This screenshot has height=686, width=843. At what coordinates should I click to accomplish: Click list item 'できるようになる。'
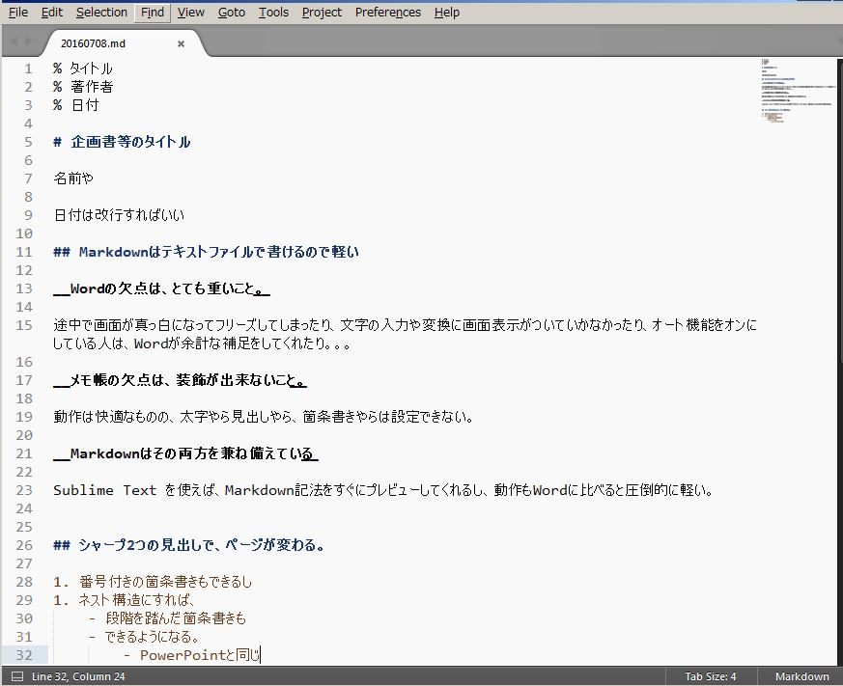(153, 637)
